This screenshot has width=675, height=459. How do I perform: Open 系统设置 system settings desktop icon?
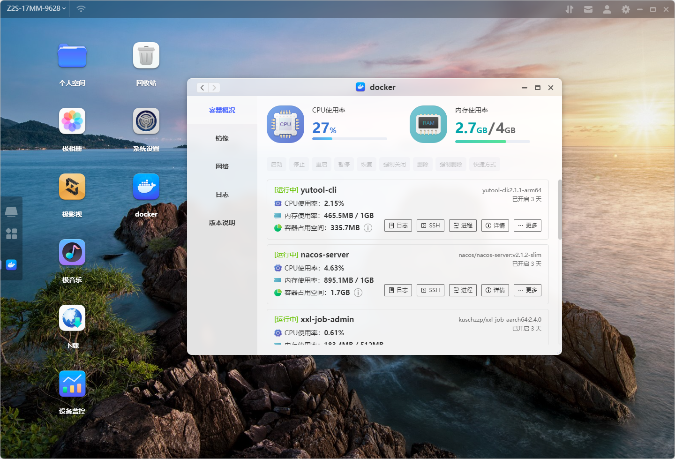point(146,121)
